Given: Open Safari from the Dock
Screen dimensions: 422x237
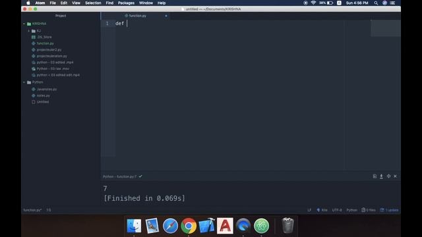Looking at the screenshot, I should [x=170, y=226].
